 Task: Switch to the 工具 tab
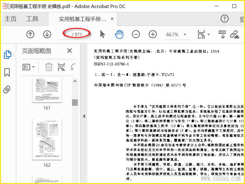32,19
